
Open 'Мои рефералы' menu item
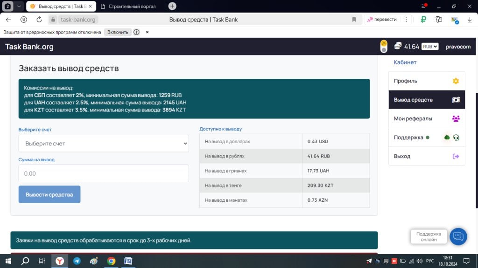(427, 119)
